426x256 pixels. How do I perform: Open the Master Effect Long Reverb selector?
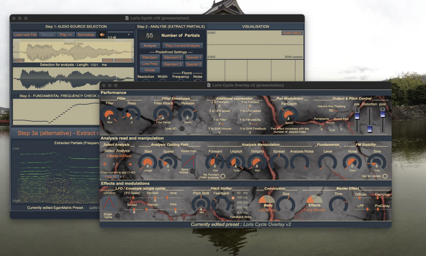[315, 210]
